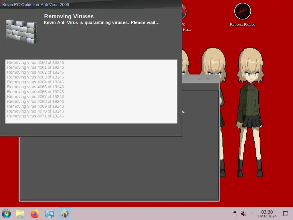Open the Papers, Please desktop icon
293x220 pixels.
click(243, 15)
